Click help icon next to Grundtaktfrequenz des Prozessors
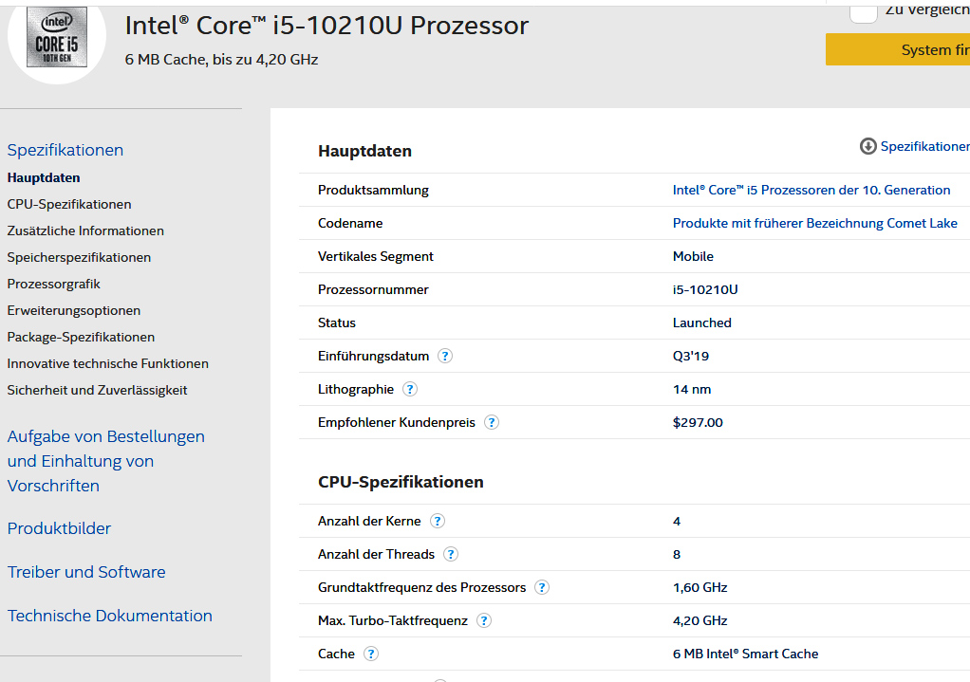 [542, 588]
